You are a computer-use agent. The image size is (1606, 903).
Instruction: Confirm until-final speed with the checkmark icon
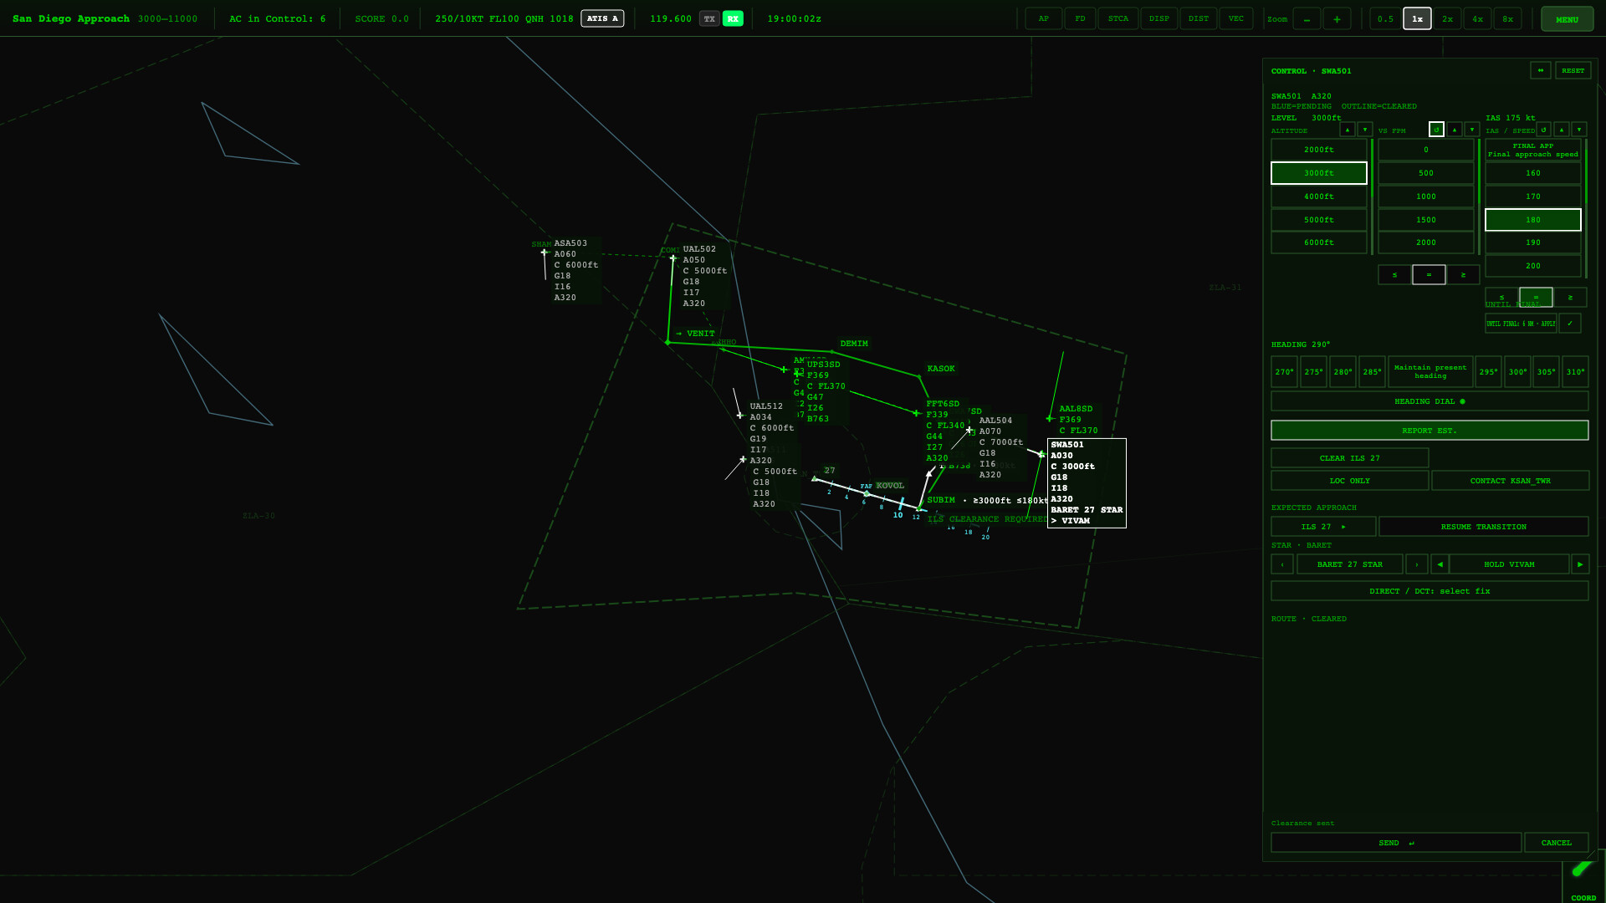click(1570, 324)
